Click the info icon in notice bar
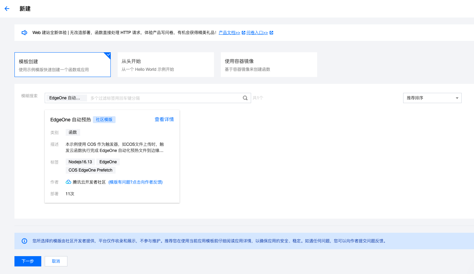The image size is (474, 274). (24, 241)
